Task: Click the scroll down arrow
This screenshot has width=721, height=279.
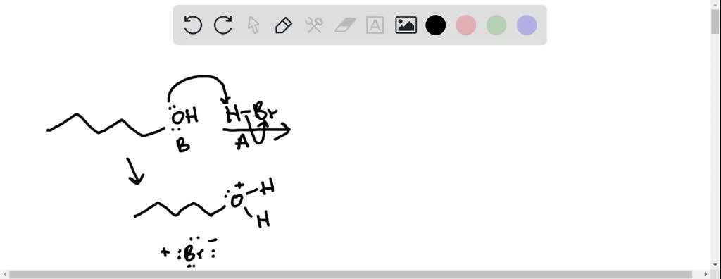Action: [x=715, y=266]
